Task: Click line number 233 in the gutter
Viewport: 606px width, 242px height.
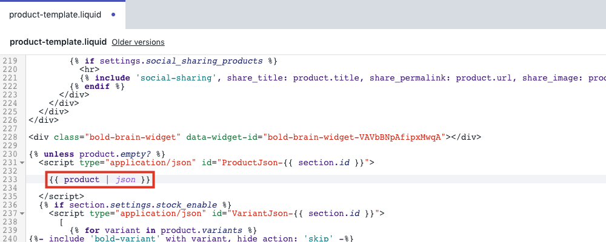Action: pyautogui.click(x=9, y=180)
